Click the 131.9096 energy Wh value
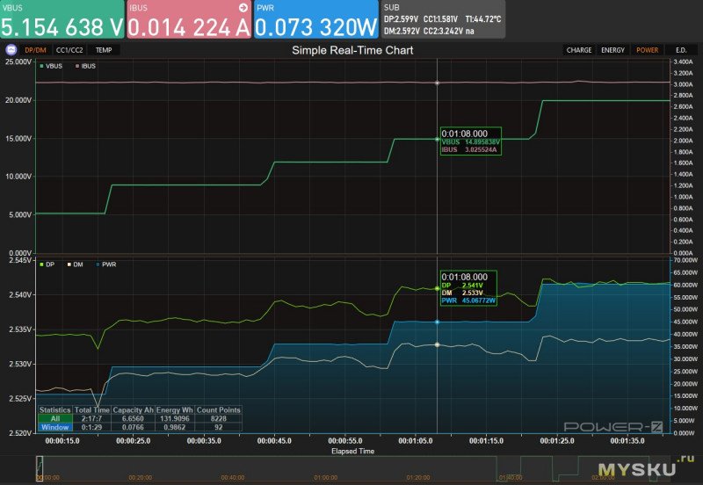Image resolution: width=703 pixels, height=485 pixels. 174,418
